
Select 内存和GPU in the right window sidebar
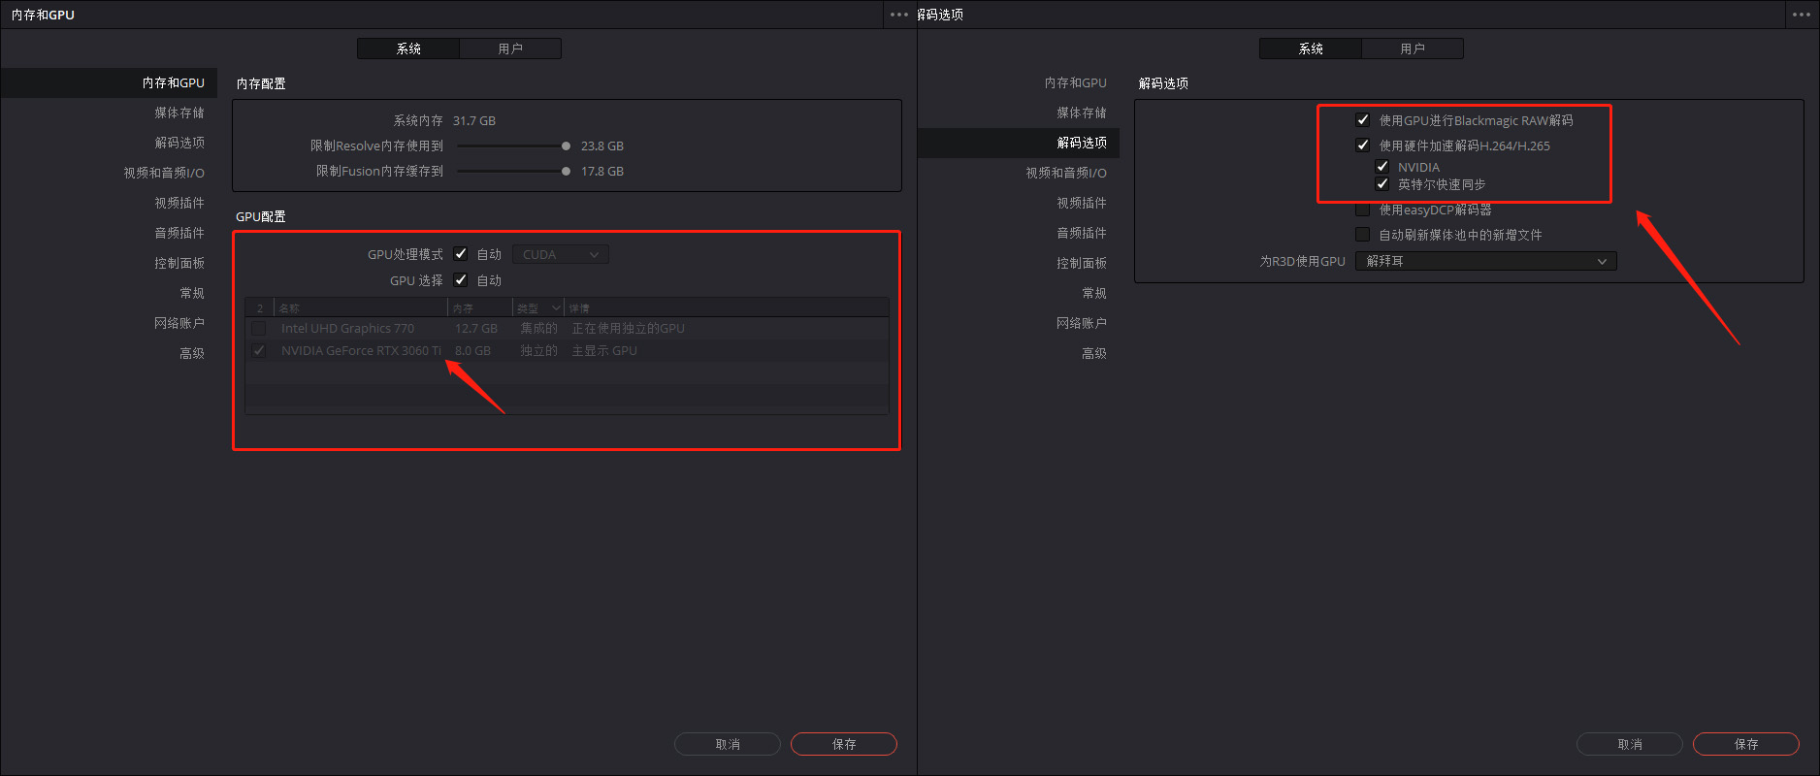1075,83
